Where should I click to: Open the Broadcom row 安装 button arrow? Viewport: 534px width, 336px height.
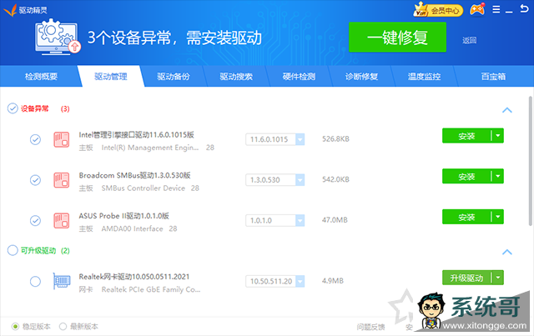point(498,177)
